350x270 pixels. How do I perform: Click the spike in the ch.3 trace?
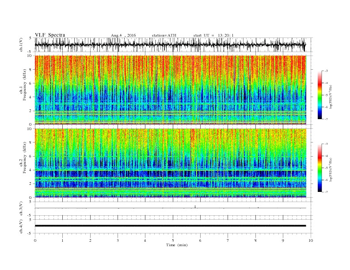(x=195, y=206)
